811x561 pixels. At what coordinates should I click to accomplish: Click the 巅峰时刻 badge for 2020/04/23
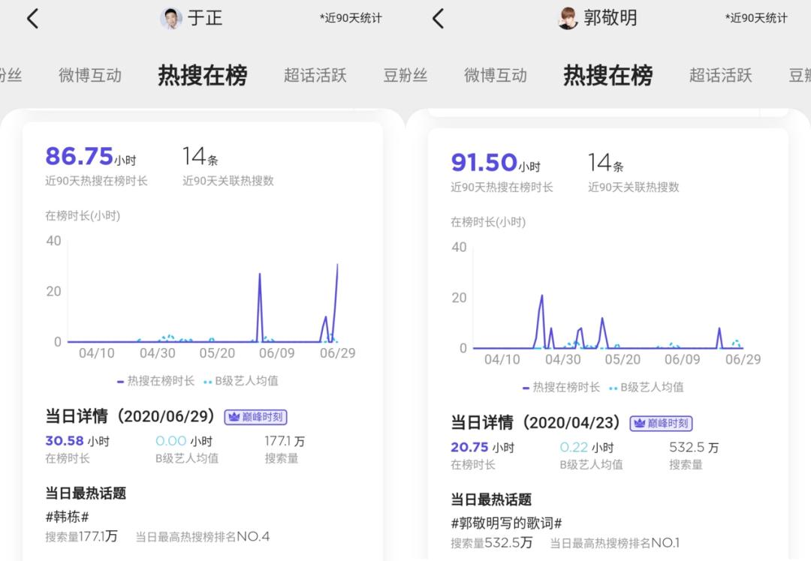pos(661,423)
